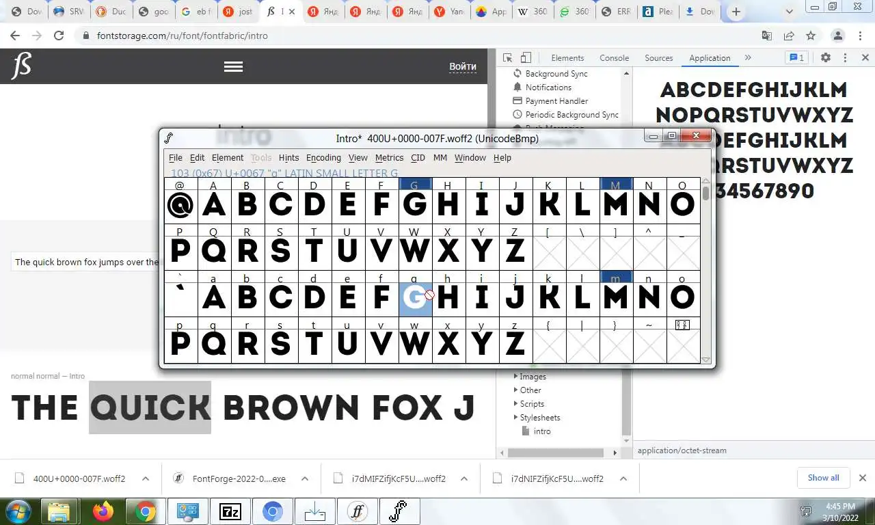
Task: Open the DevTools customize menu dots
Action: (x=845, y=58)
